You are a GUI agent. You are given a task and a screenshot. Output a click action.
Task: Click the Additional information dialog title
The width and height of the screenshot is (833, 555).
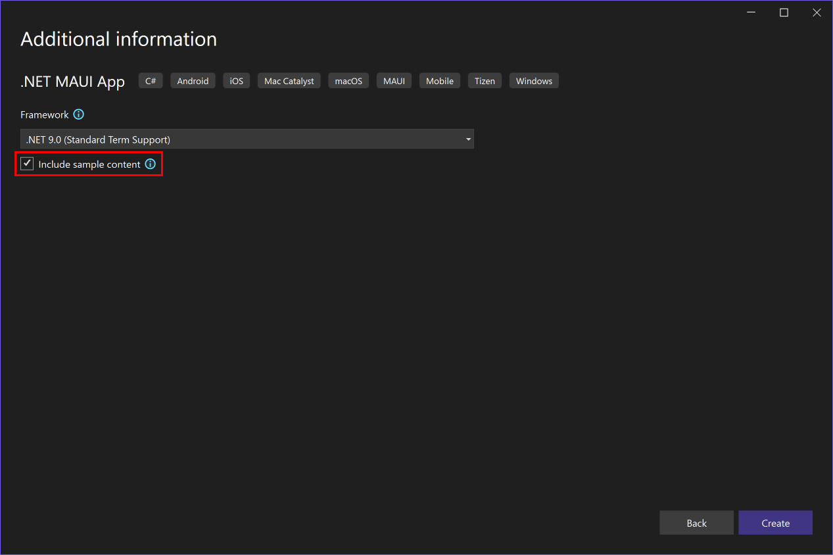(x=118, y=39)
